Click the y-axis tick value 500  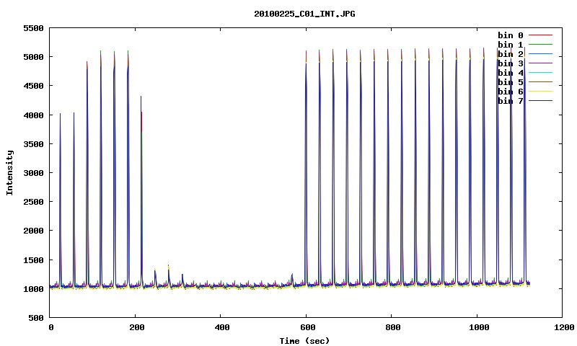[35, 318]
